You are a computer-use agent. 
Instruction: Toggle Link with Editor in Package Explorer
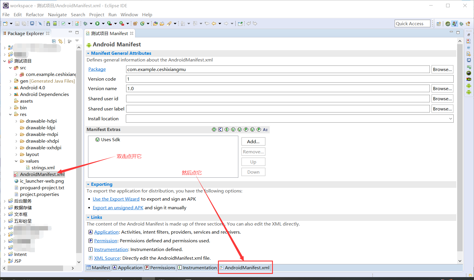(x=60, y=41)
